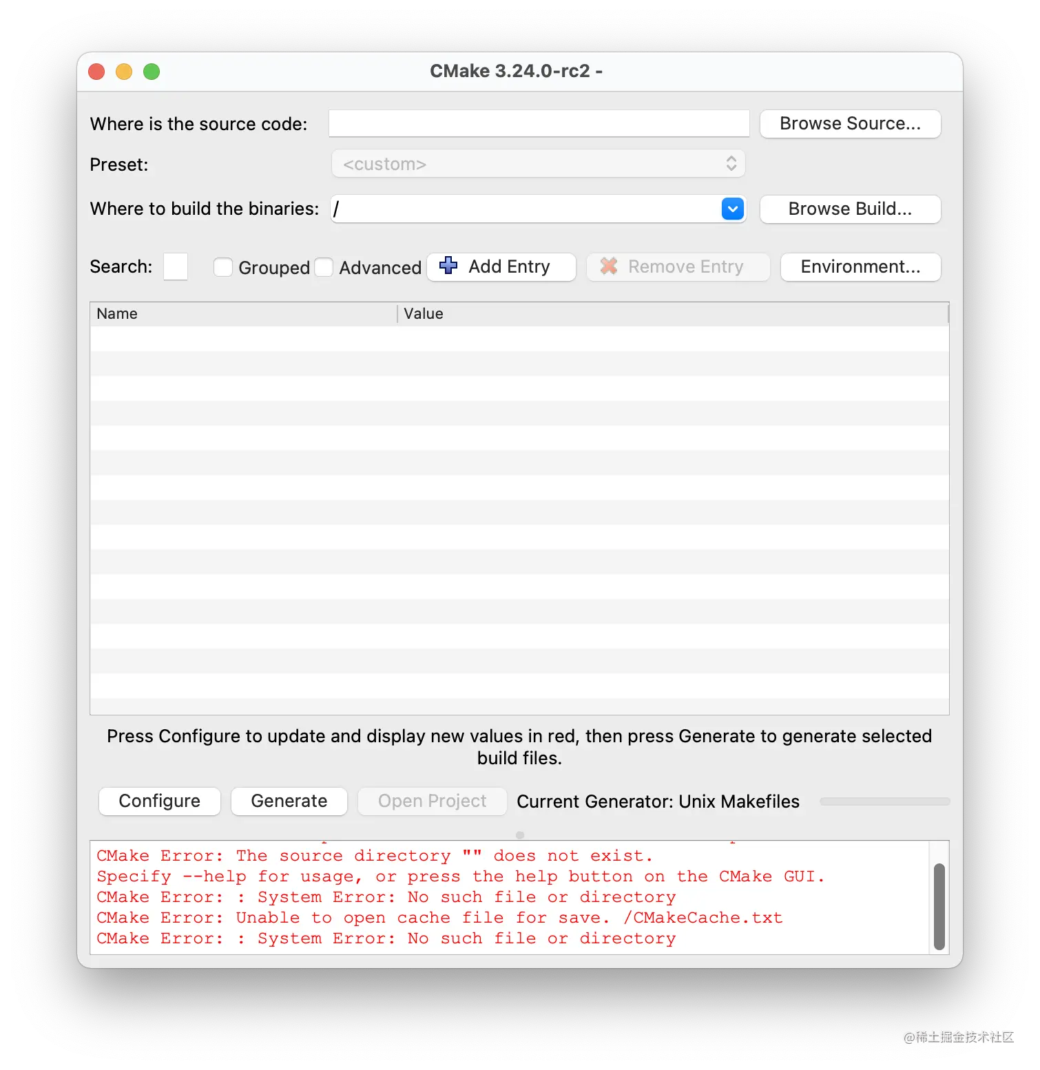Click the 'source directory does not exist' error line

tap(375, 856)
